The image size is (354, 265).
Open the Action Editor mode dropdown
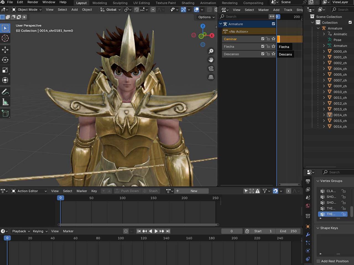(x=29, y=191)
